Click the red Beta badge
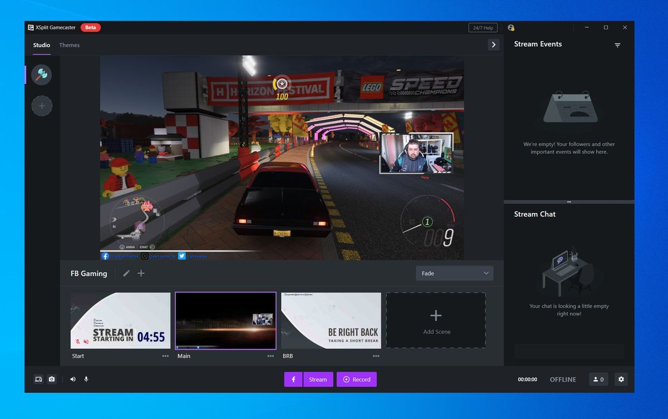 90,28
